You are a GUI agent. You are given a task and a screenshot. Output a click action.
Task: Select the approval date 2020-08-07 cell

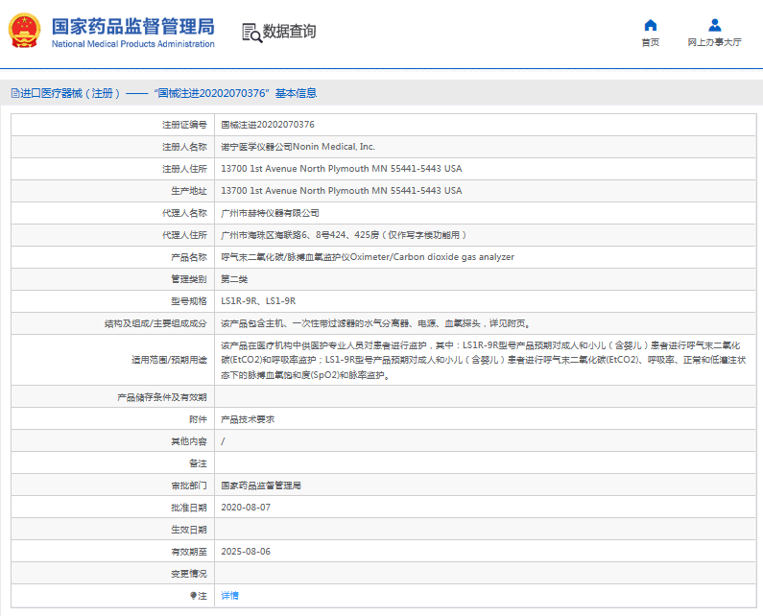pyautogui.click(x=246, y=508)
